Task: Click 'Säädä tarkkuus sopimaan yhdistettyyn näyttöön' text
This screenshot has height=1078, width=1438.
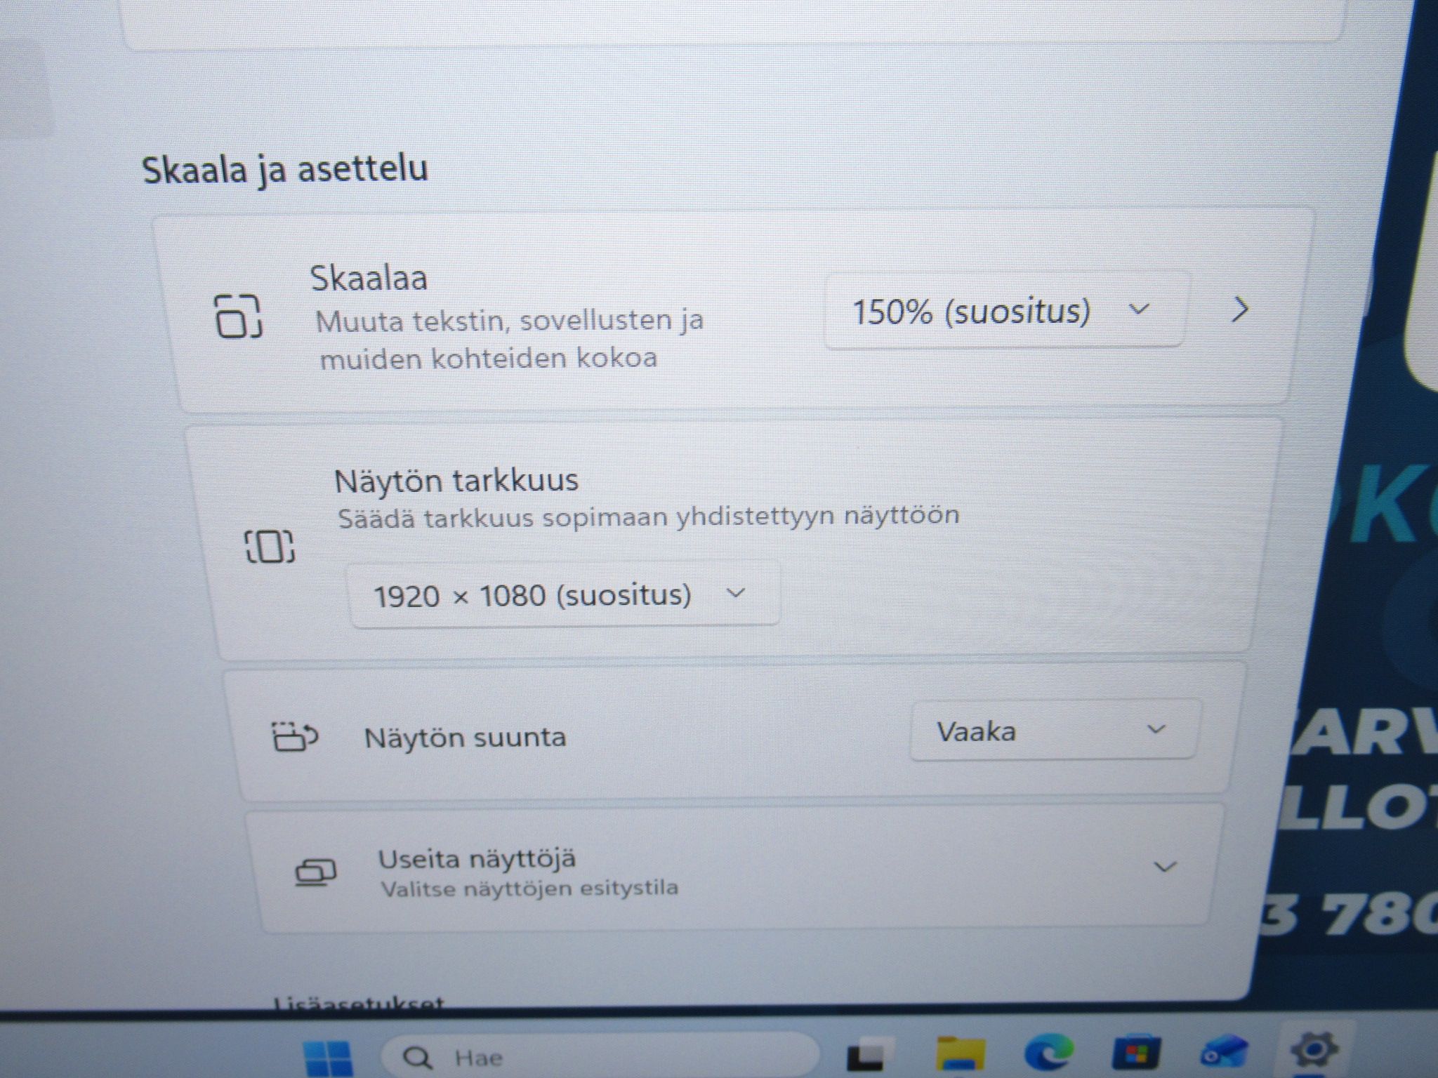Action: 648,518
